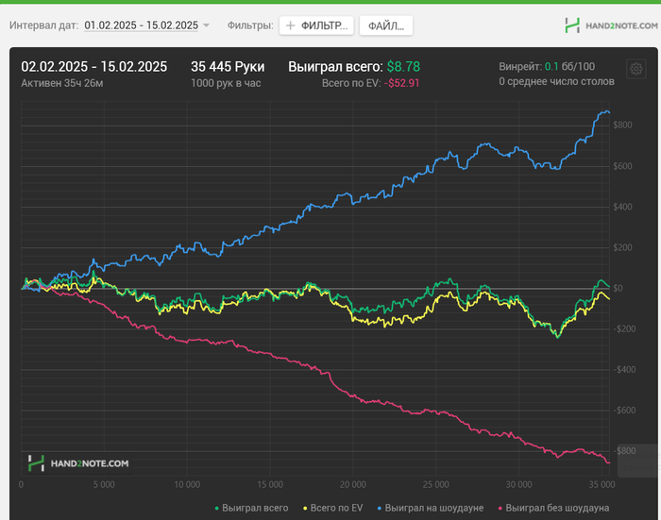Screen dimensions: 661x520
Task: Click the plus icon on the filter button
Action: 290,25
